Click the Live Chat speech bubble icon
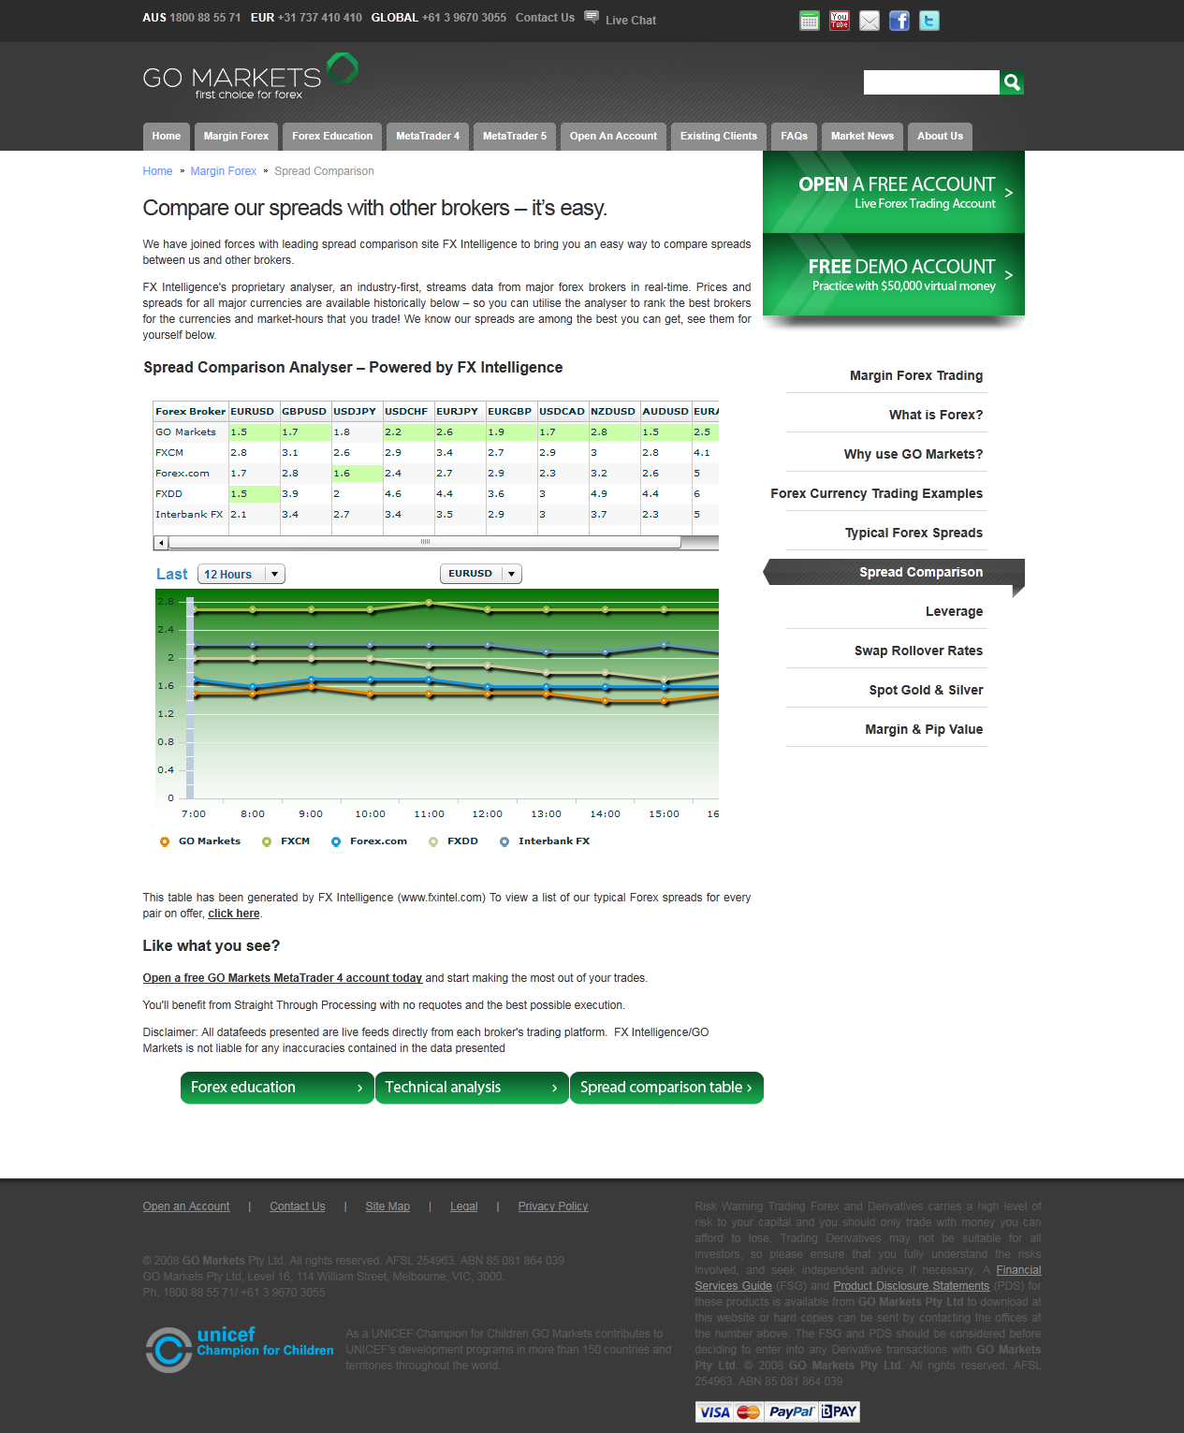 point(592,17)
